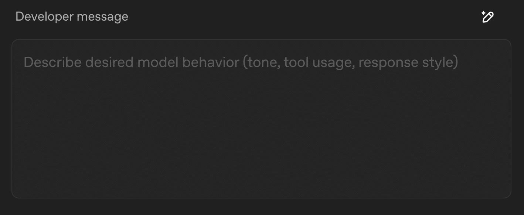Launch the prompt editing wand icon

pyautogui.click(x=487, y=17)
